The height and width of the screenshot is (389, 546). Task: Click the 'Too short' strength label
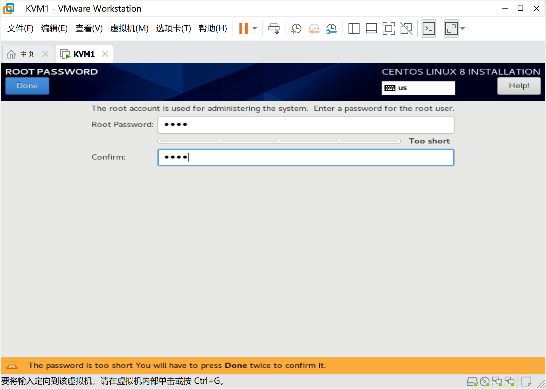click(x=429, y=141)
